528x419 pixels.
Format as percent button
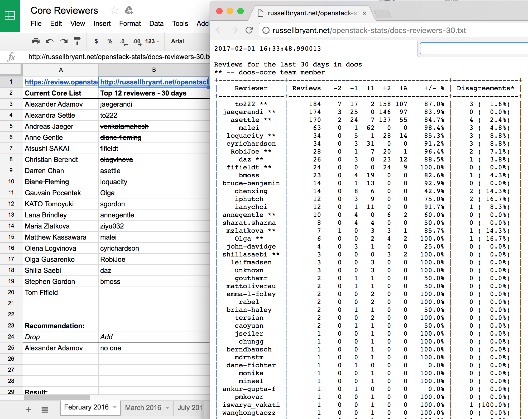pos(110,41)
